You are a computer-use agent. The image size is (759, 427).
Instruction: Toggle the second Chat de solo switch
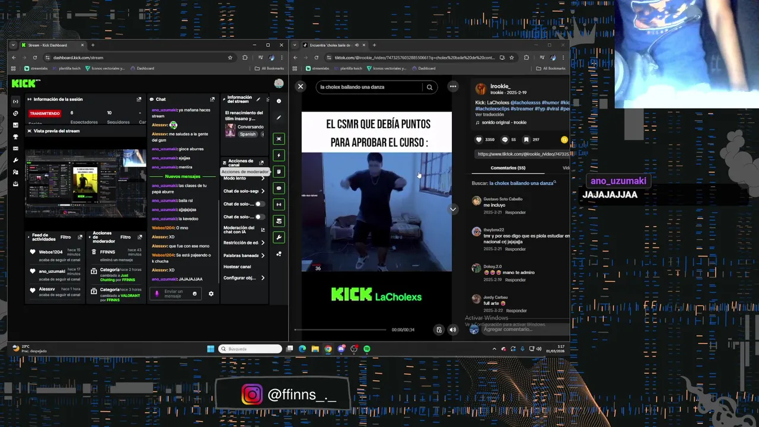coord(259,217)
